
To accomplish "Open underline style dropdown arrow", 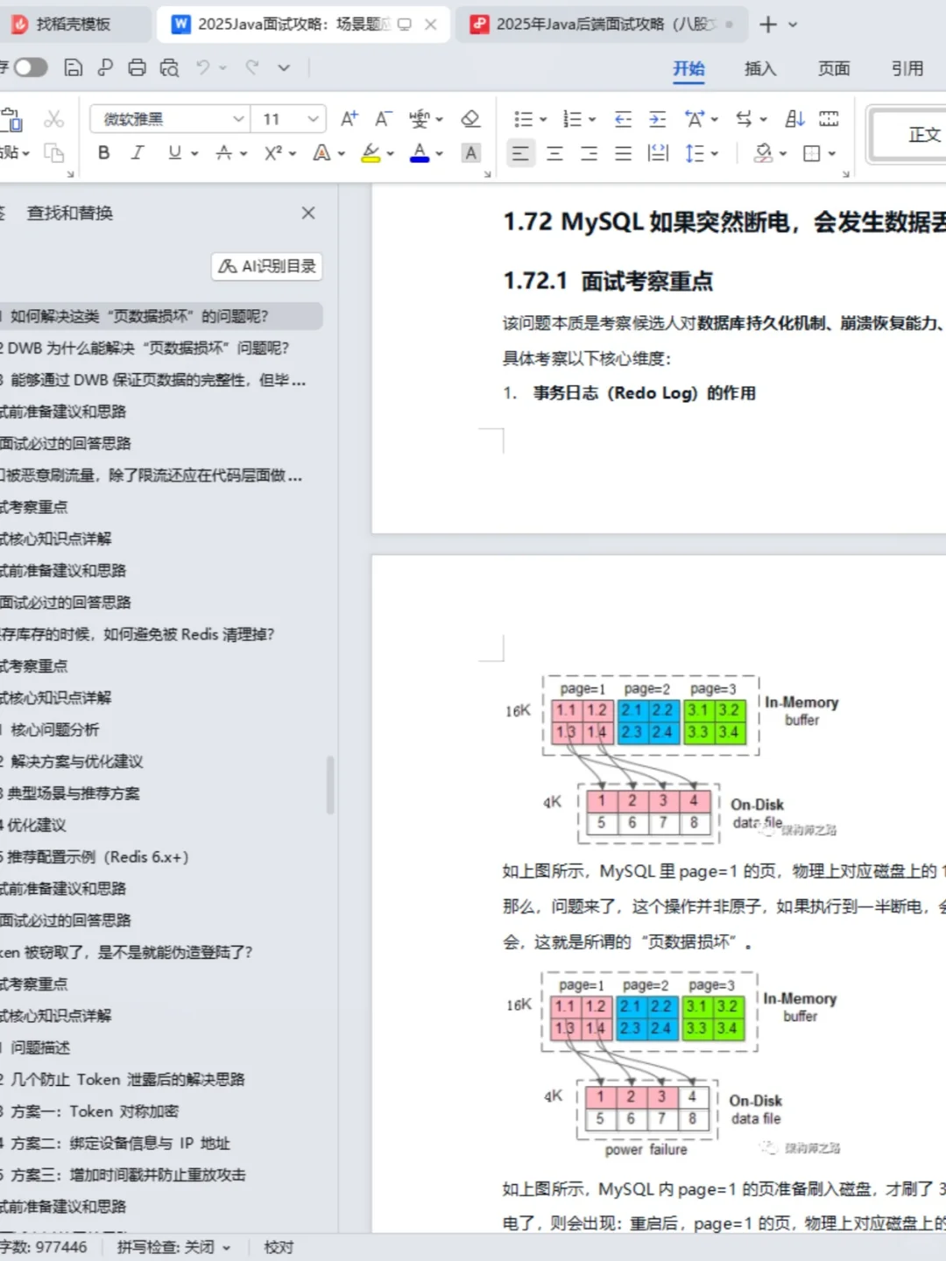I will pyautogui.click(x=194, y=154).
